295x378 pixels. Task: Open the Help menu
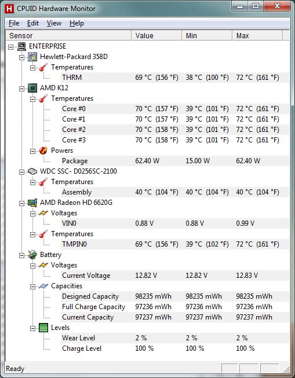click(77, 23)
